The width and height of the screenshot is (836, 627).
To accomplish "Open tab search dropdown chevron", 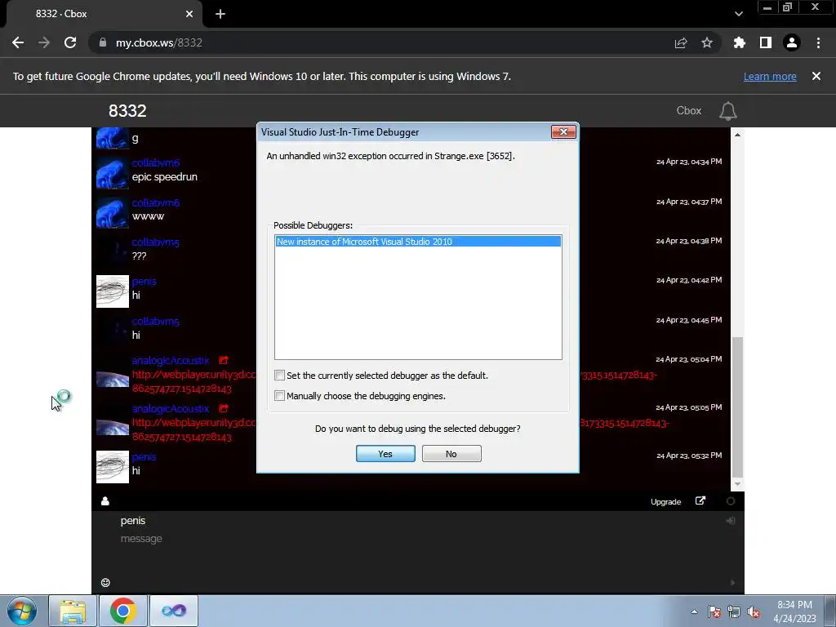I will coord(738,14).
